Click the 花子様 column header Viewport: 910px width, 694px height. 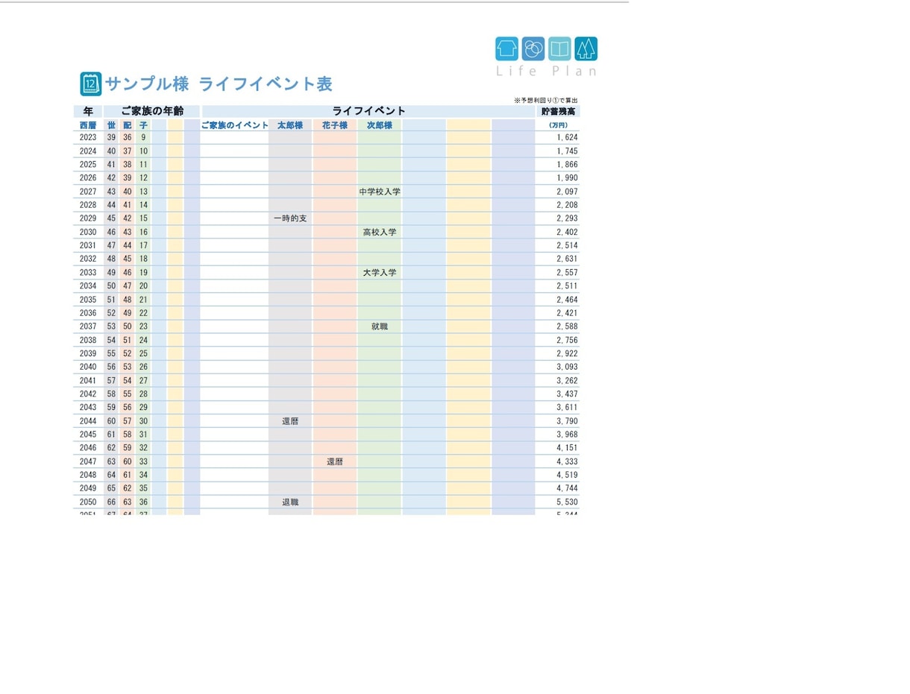tap(335, 125)
